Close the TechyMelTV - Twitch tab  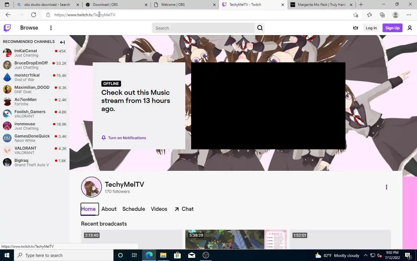click(x=283, y=5)
